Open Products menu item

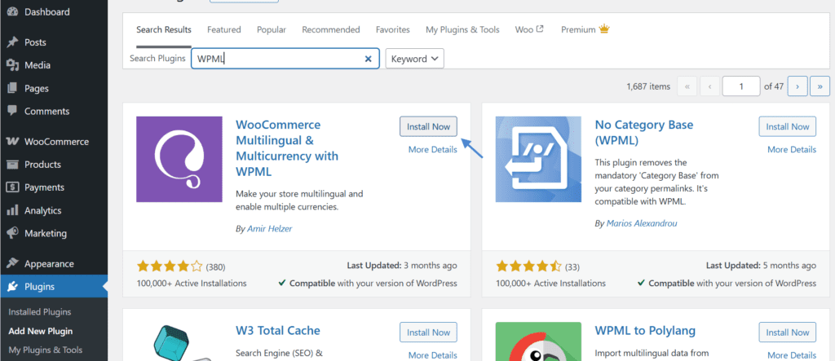coord(54,165)
